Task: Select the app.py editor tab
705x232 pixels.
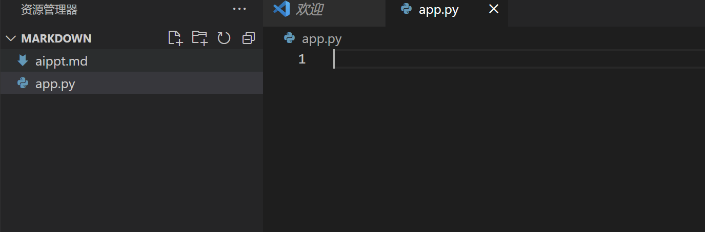Action: pyautogui.click(x=438, y=10)
